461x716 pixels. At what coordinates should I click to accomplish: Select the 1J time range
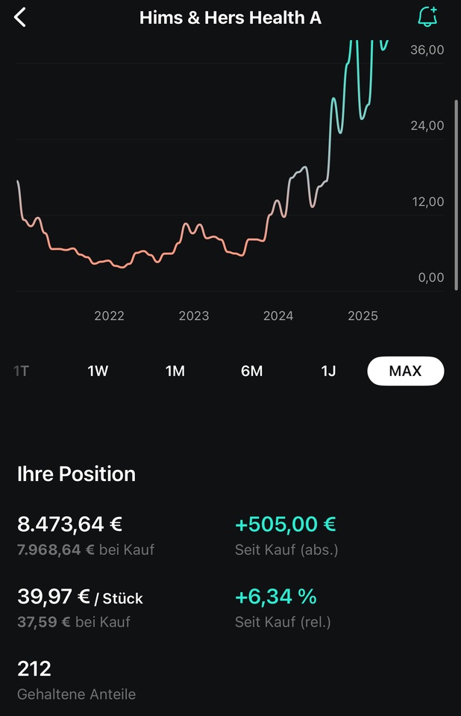click(328, 371)
